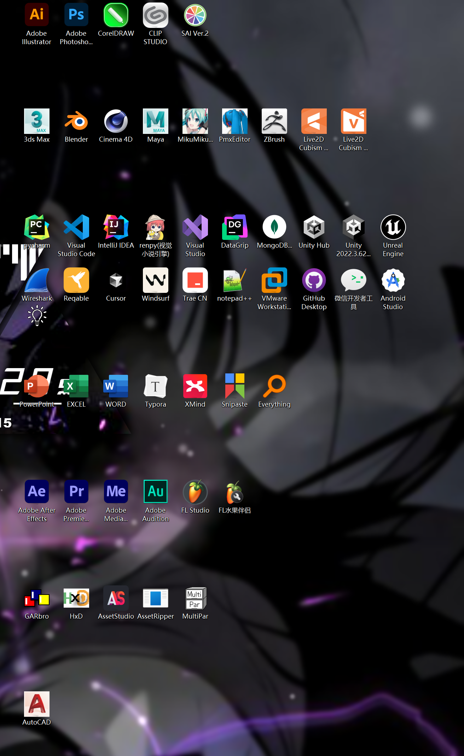Screen dimensions: 464x756
Task: Click the Wireshark shark fin icon
Action: pos(37,280)
